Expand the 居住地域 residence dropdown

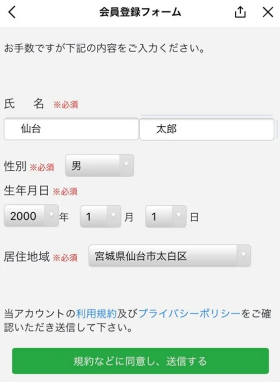pos(170,256)
